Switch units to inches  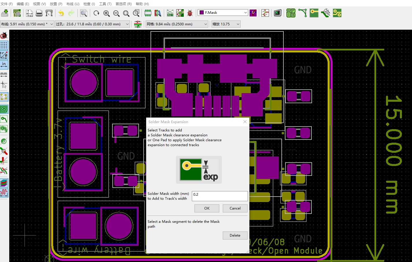(4, 65)
